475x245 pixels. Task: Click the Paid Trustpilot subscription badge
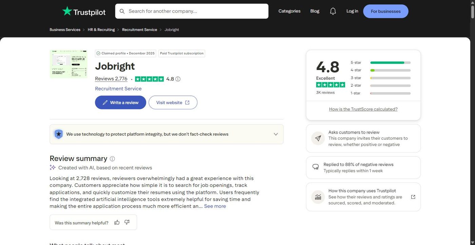tap(182, 53)
